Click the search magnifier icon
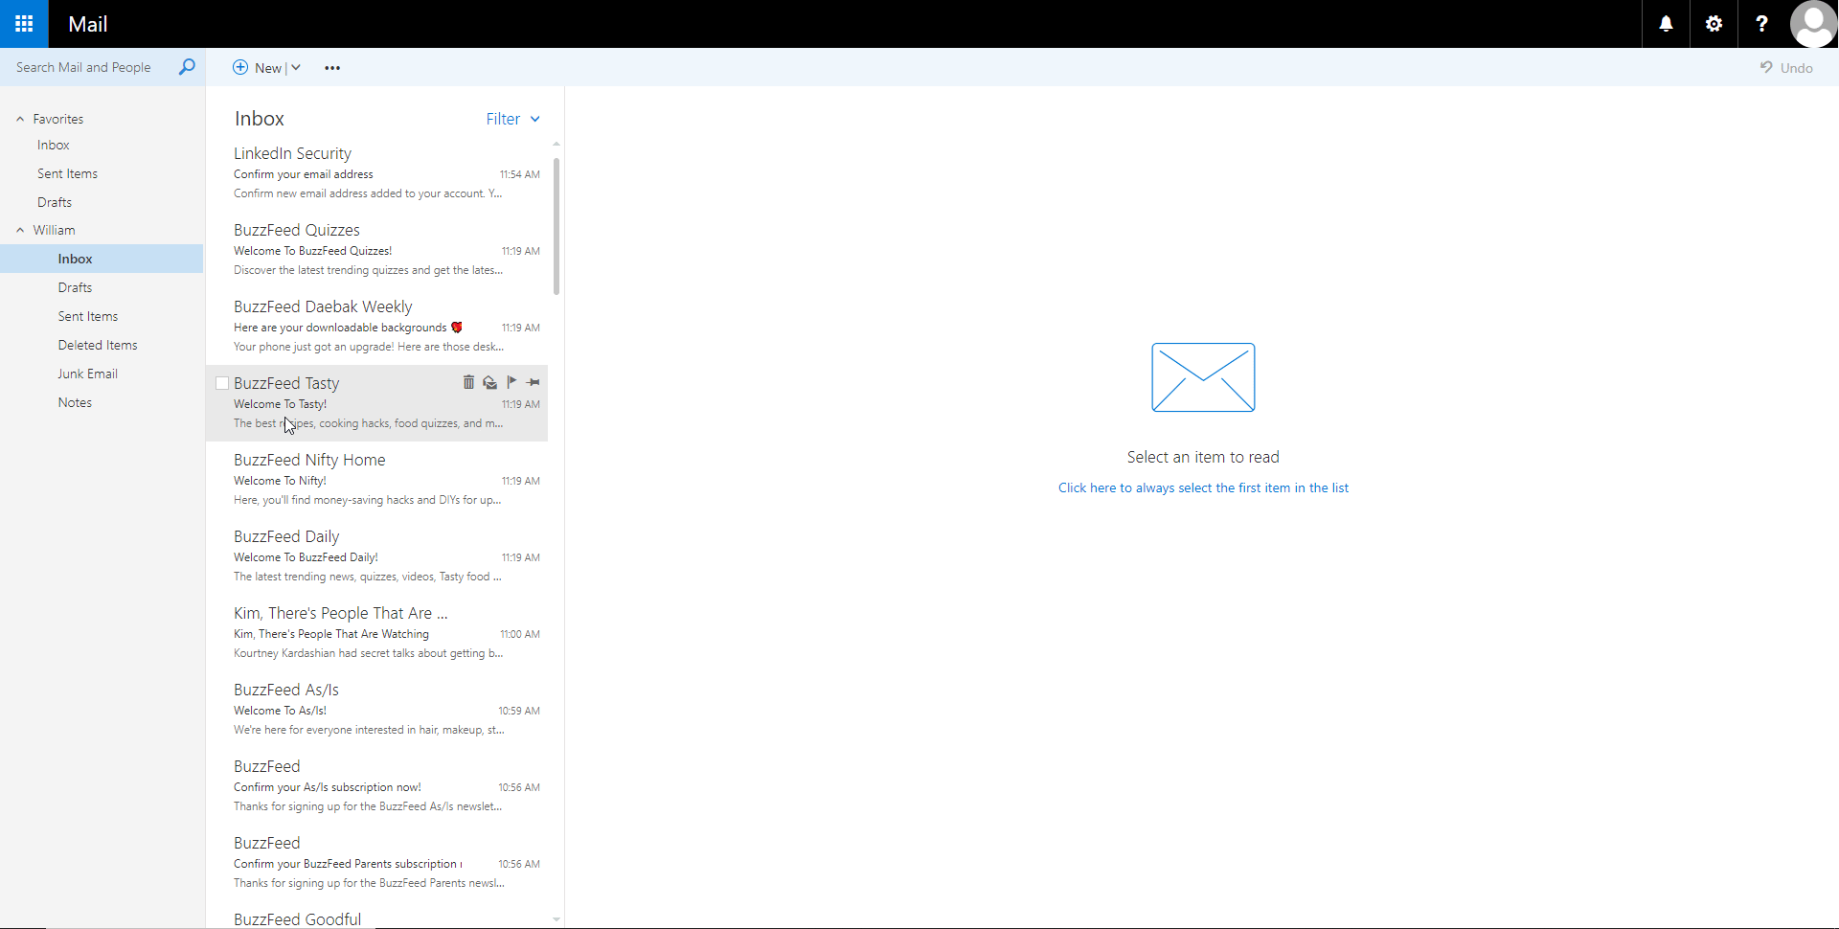The image size is (1839, 929). click(187, 67)
